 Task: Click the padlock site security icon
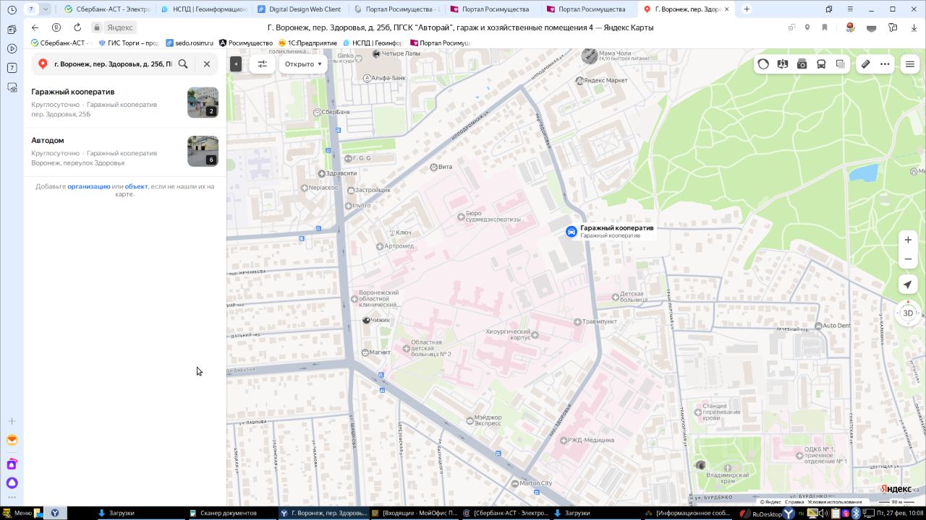click(96, 27)
